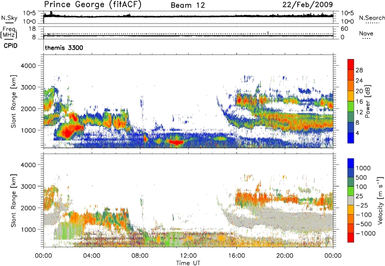Screen dimensions: 385x266
Task: Select the '100' tick on Velocity color bar
Action: pos(361,187)
